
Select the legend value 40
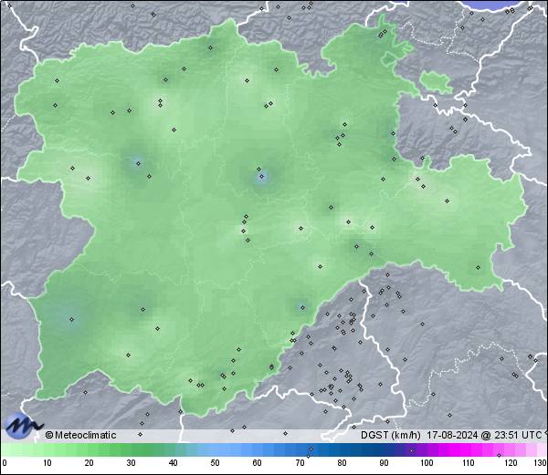point(173,463)
